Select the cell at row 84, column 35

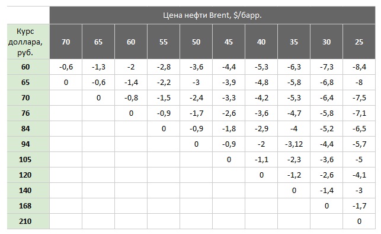[x=294, y=128]
